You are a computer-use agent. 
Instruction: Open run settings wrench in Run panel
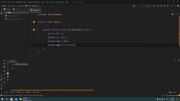pyautogui.click(x=4, y=67)
